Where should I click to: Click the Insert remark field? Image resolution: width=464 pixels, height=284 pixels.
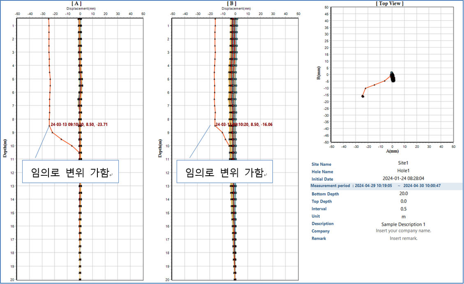coord(403,238)
